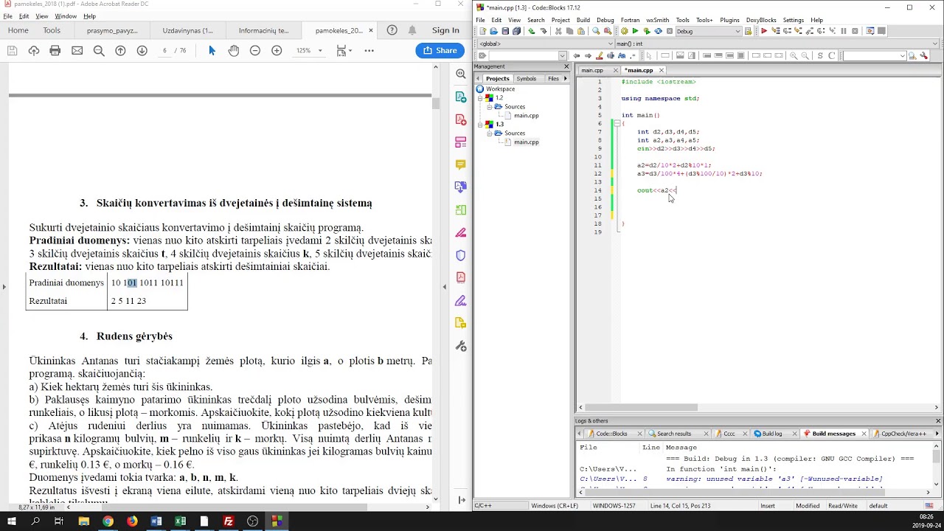Click the email envelope icon in Acrobat
This screenshot has width=944, height=531.
tap(77, 50)
